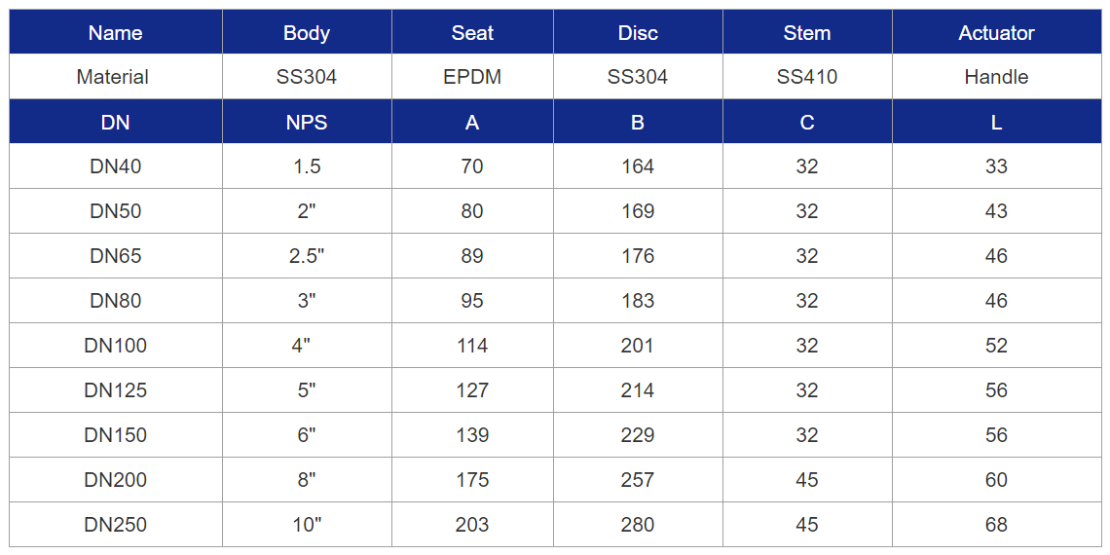Click the DN100 size cell
1110x555 pixels.
[116, 346]
